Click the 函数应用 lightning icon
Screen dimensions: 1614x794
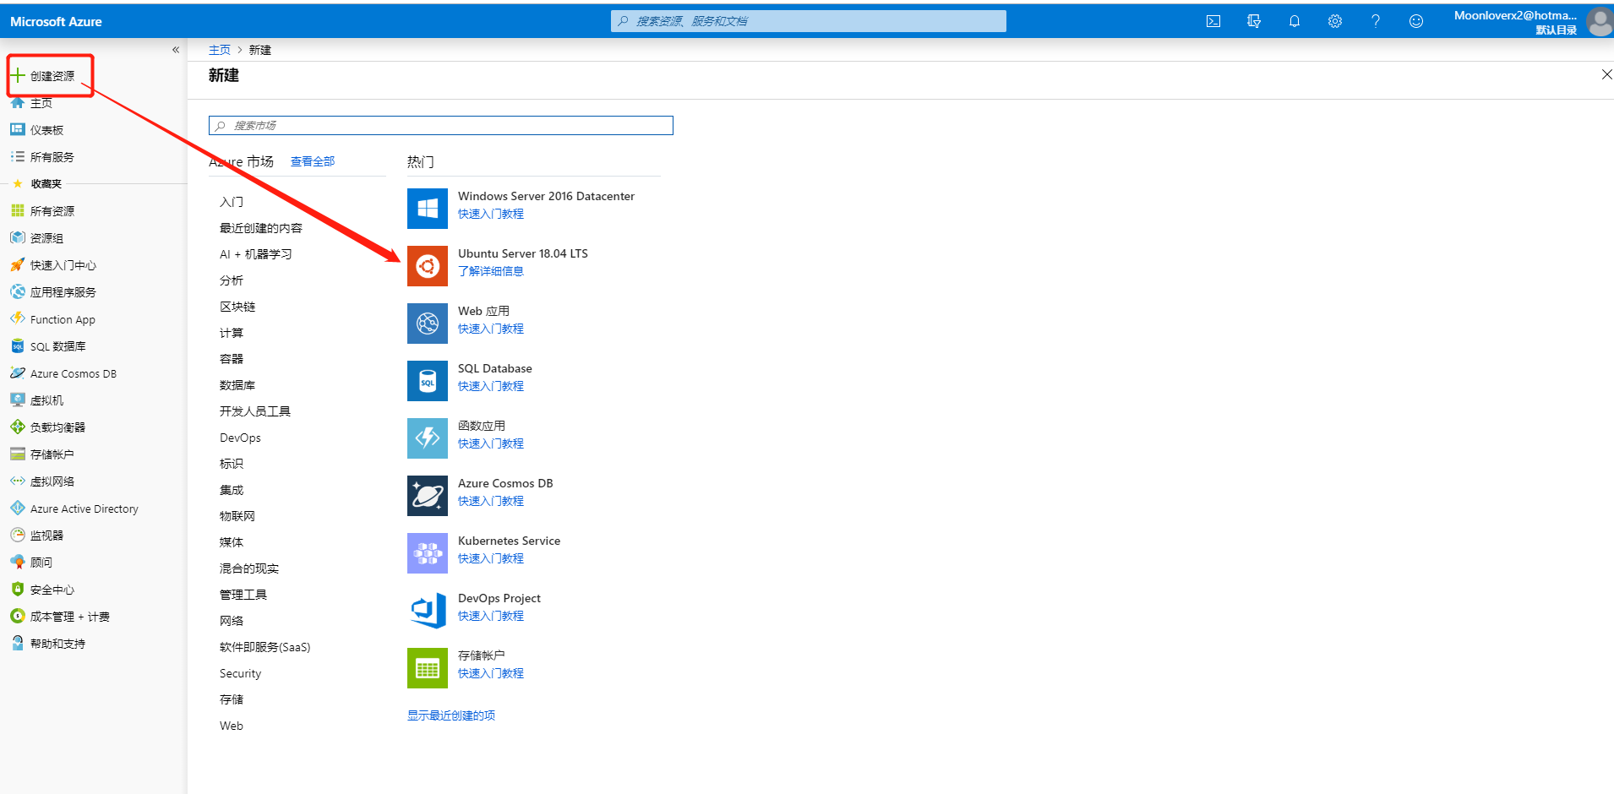428,438
